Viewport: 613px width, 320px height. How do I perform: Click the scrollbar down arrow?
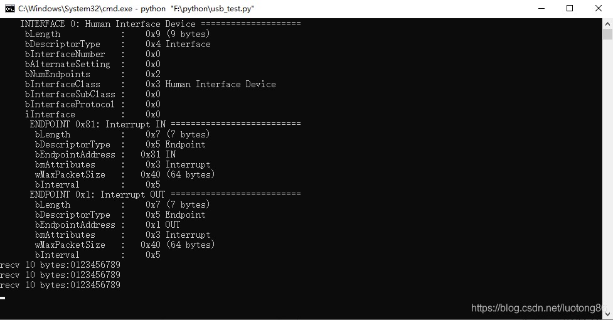point(607,314)
